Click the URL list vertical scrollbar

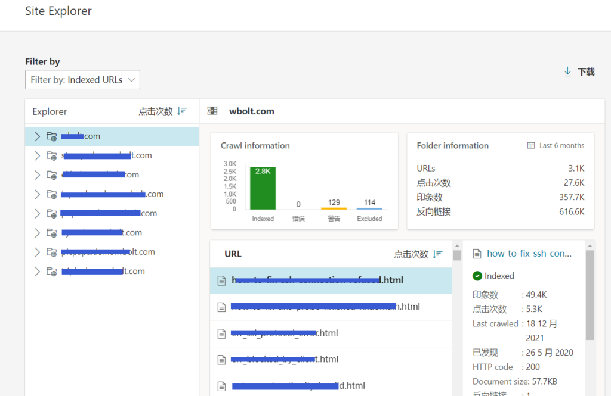tap(457, 322)
